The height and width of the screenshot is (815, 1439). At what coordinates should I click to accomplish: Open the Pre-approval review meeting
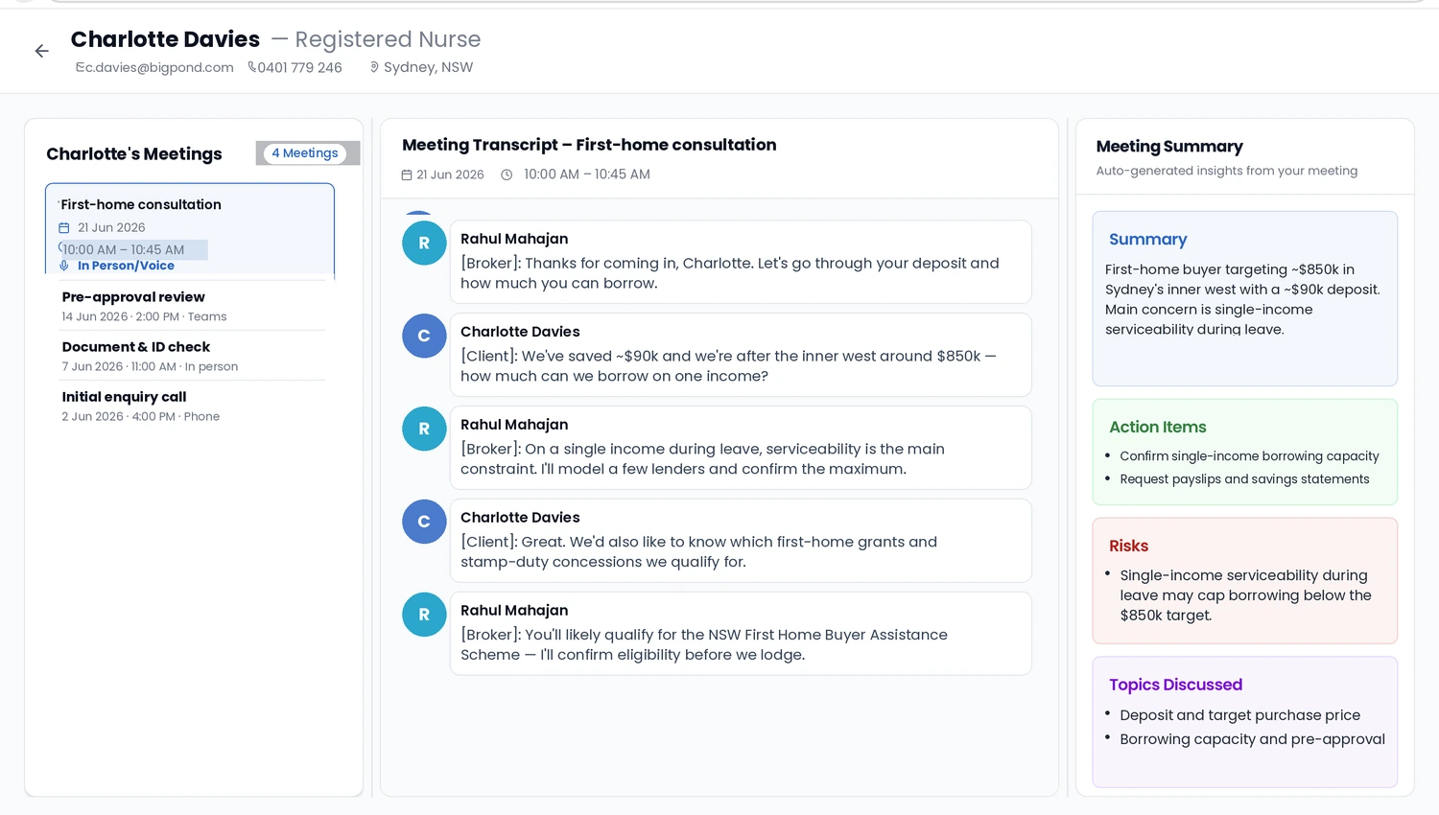[190, 306]
